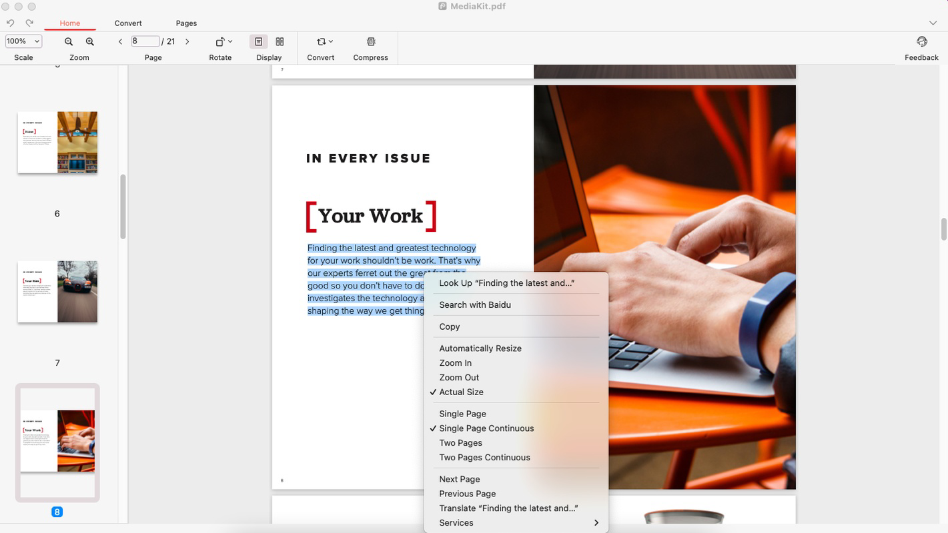This screenshot has width=948, height=533.
Task: Click the Feedback icon
Action: (x=921, y=41)
